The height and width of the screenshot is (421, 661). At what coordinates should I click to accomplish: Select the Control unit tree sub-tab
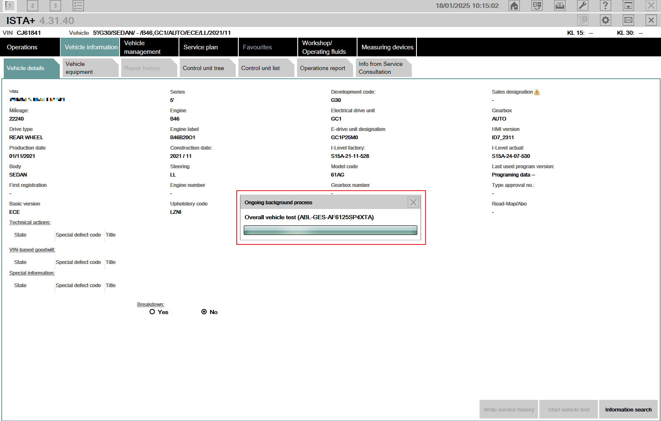point(208,68)
